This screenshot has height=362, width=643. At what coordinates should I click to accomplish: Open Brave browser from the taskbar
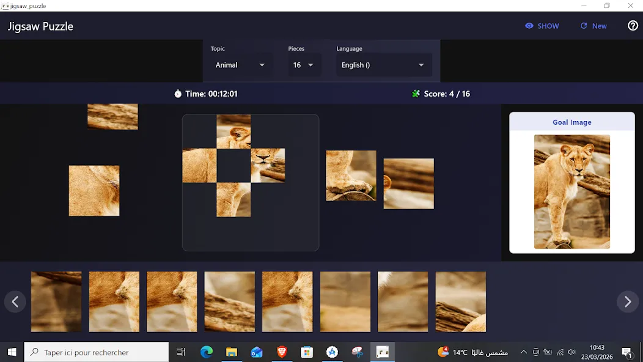pos(282,352)
